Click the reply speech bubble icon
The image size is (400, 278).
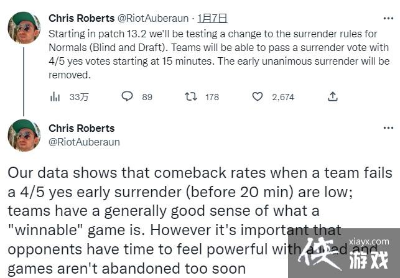point(127,96)
